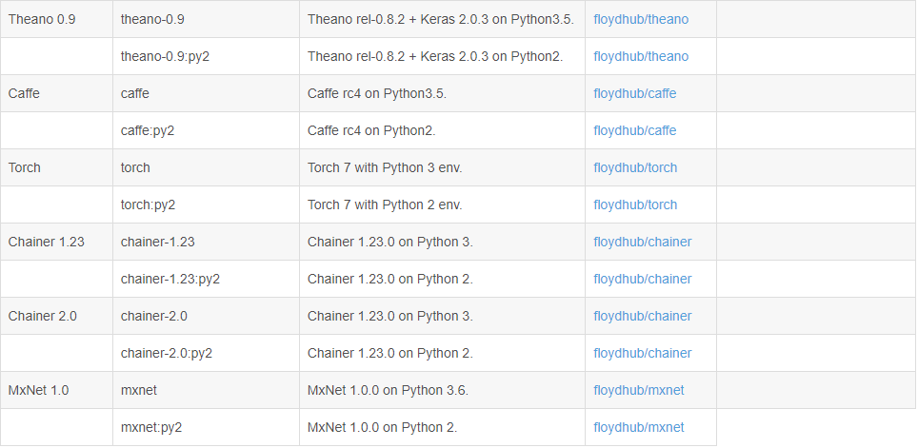Open floydhub/theano link in theano-0.9:py2 row
918x448 pixels.
tap(640, 56)
